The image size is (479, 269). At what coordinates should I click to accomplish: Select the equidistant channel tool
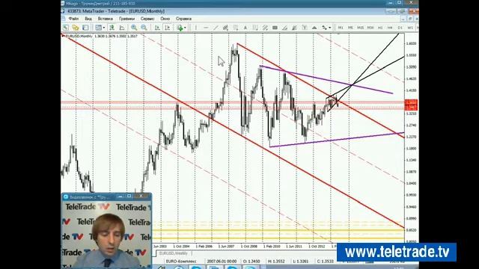click(225, 28)
